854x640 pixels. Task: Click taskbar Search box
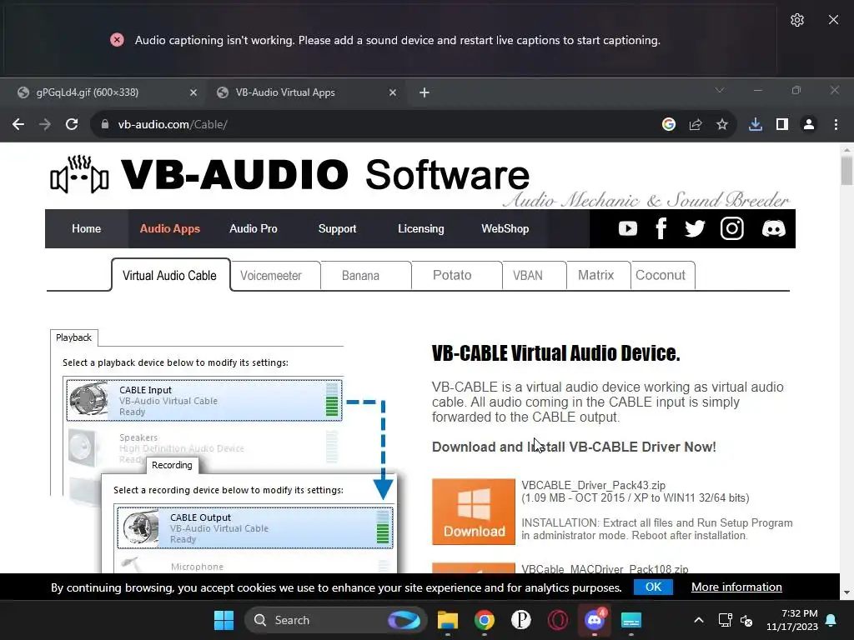point(335,620)
